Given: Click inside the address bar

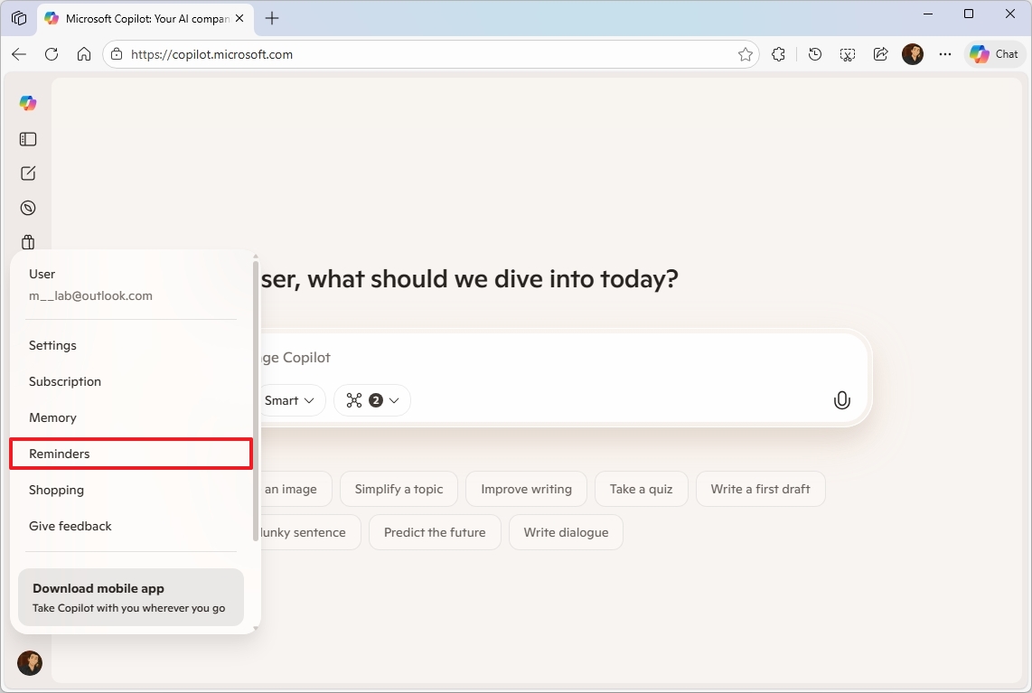Looking at the screenshot, I should point(361,54).
